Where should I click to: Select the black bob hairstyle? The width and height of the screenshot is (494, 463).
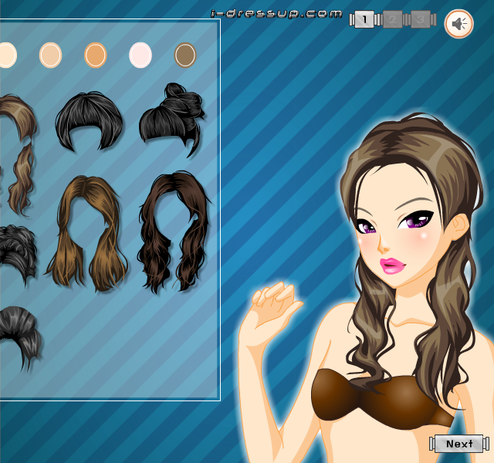[x=90, y=121]
